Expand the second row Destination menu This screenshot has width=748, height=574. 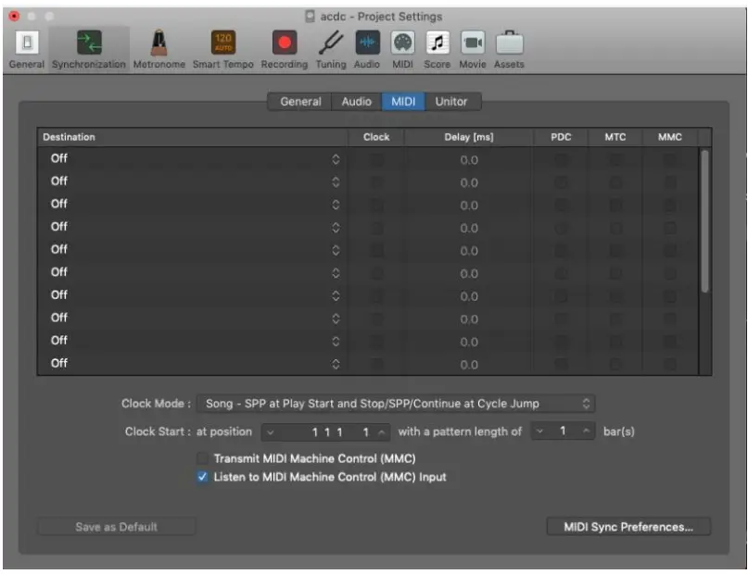pos(195,181)
